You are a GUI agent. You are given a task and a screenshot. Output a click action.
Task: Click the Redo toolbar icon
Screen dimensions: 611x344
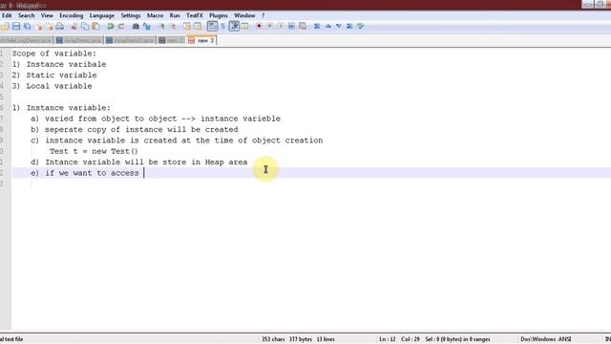121,26
